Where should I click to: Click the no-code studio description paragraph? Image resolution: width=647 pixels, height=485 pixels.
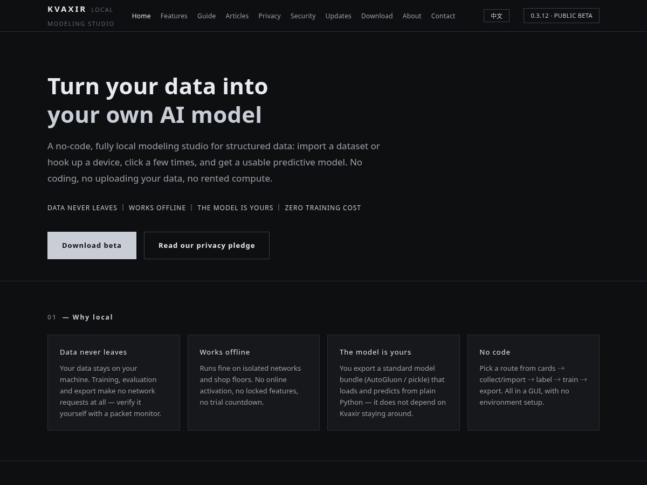click(214, 162)
